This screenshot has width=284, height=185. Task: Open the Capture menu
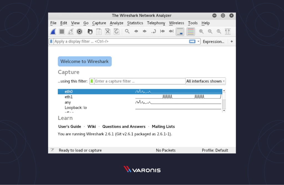[x=99, y=23]
